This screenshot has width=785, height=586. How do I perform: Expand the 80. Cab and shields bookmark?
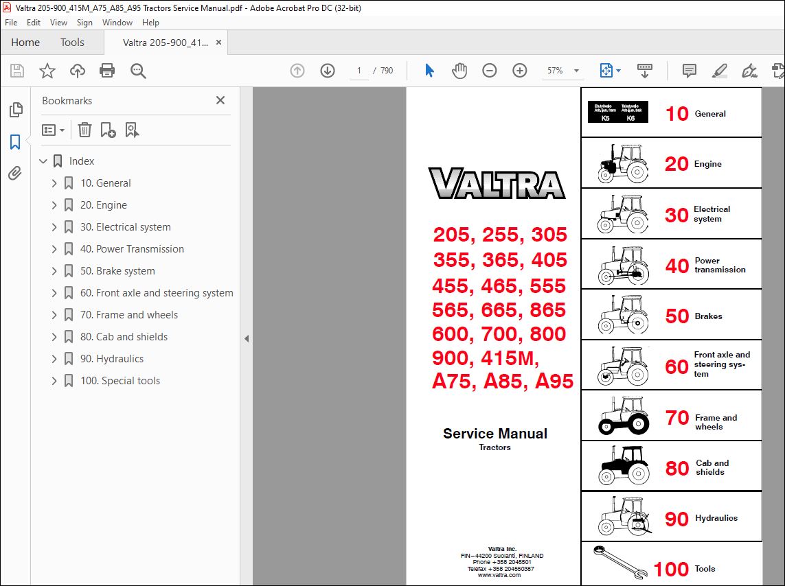tap(54, 337)
